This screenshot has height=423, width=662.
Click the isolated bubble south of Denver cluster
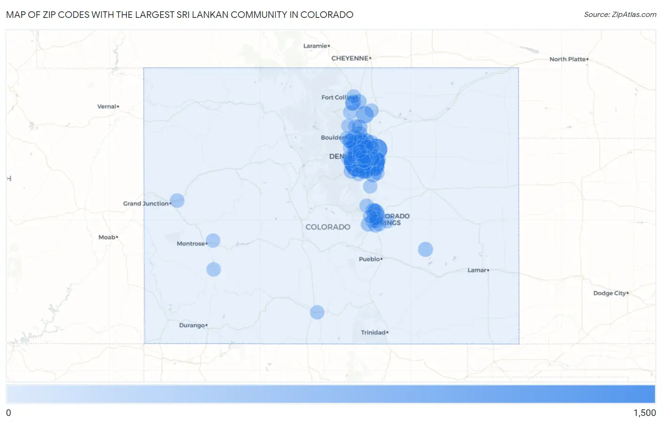coord(370,186)
